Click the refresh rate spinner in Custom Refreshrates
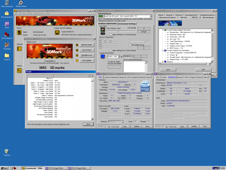This screenshot has width=226, height=170. coord(133,56)
